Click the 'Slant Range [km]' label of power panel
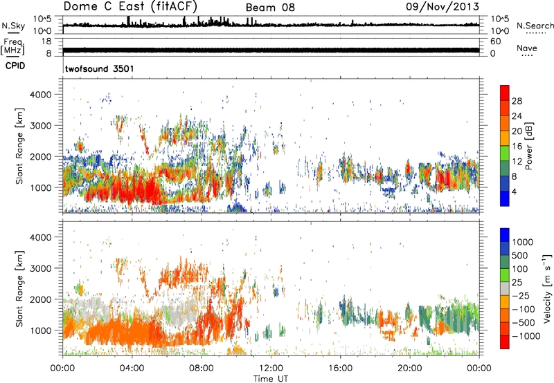The image size is (554, 383). pos(19,146)
